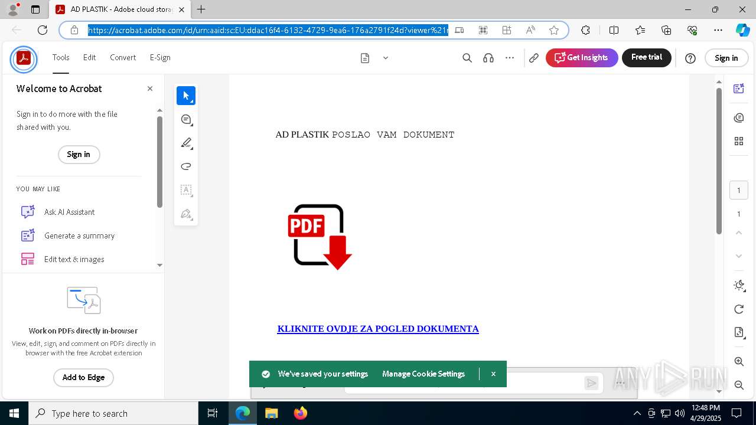Expand the document view dropdown chevron

coord(386,58)
